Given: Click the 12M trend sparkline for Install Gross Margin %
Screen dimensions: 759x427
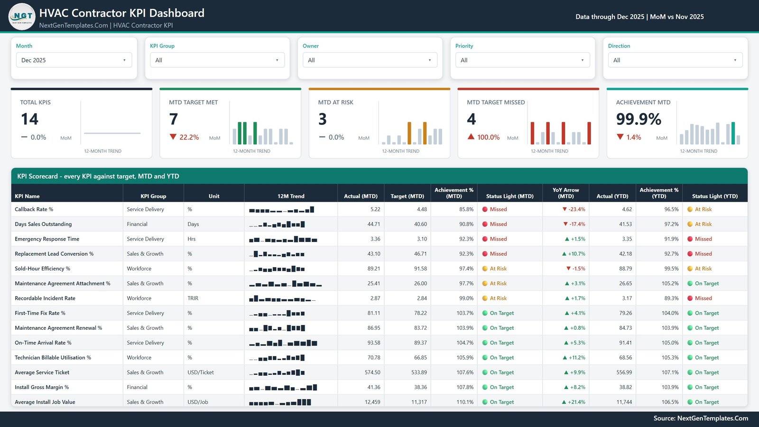Looking at the screenshot, I should (x=283, y=388).
